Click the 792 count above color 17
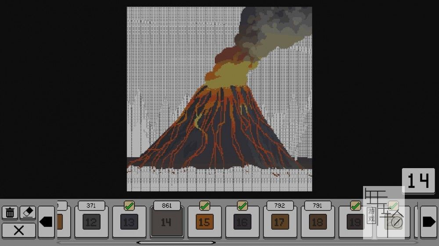 [279, 205]
